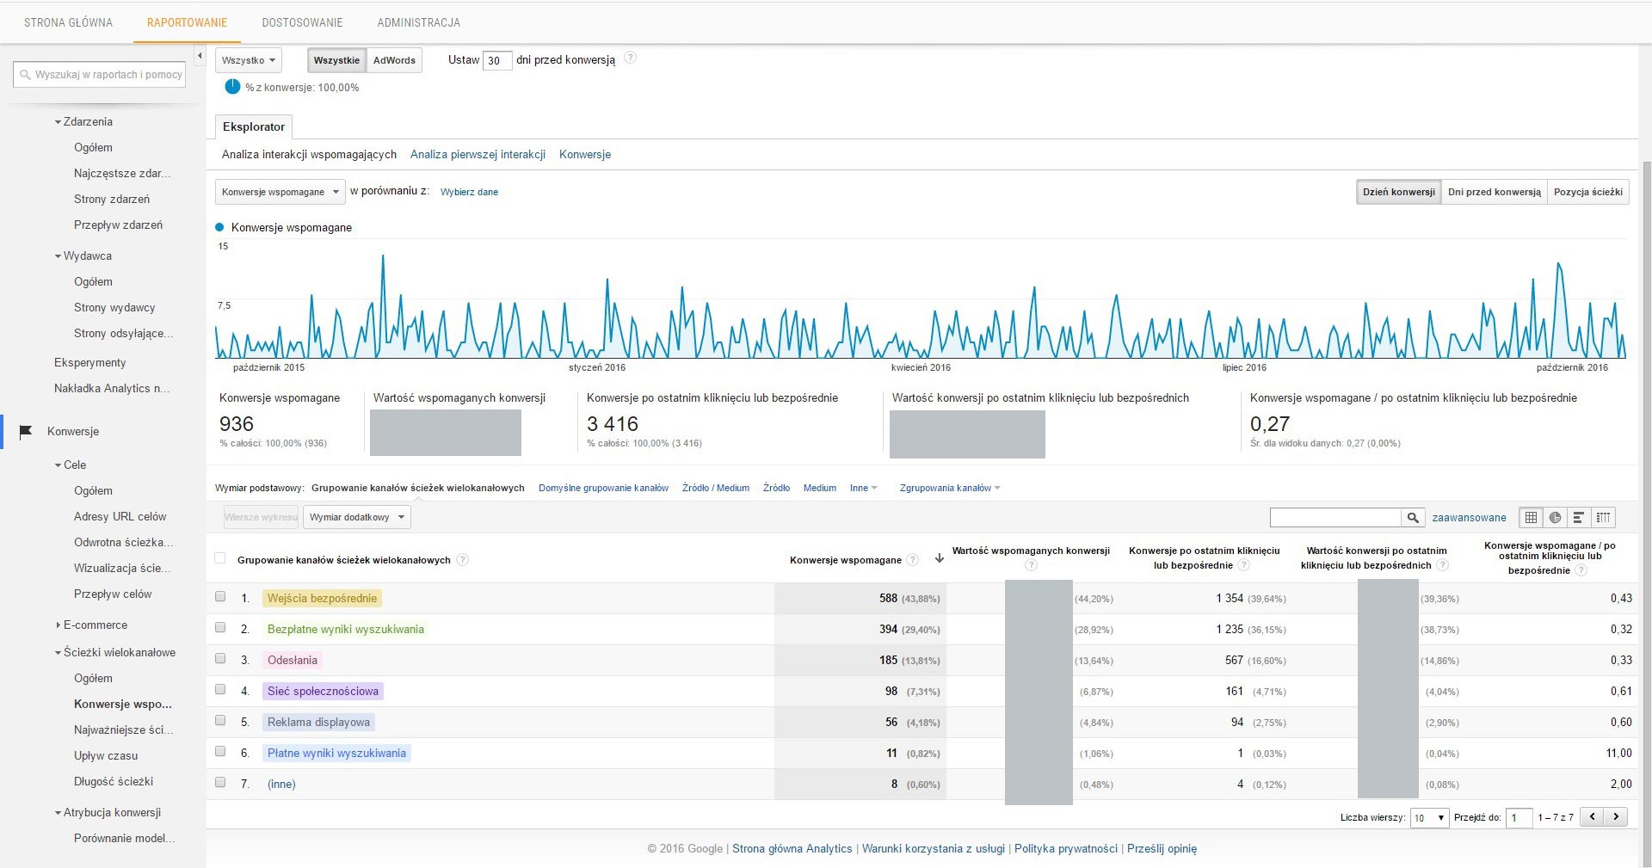Viewport: 1652px width, 868px height.
Task: Switch table to comparison view icon
Action: tap(1603, 517)
